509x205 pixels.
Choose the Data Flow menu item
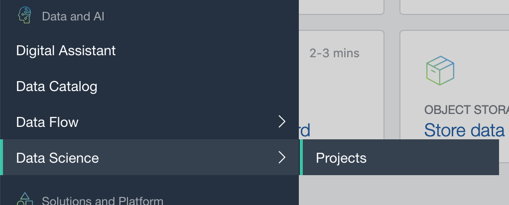pos(47,122)
